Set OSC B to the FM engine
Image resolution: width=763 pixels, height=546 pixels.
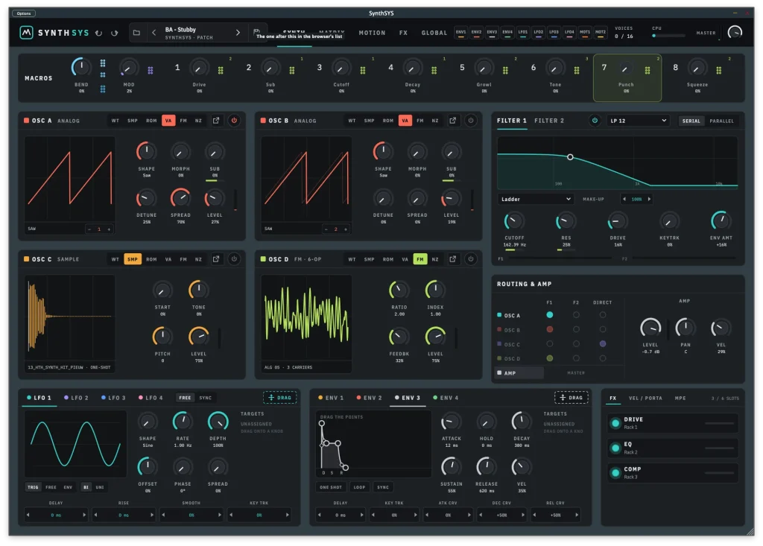coord(420,120)
